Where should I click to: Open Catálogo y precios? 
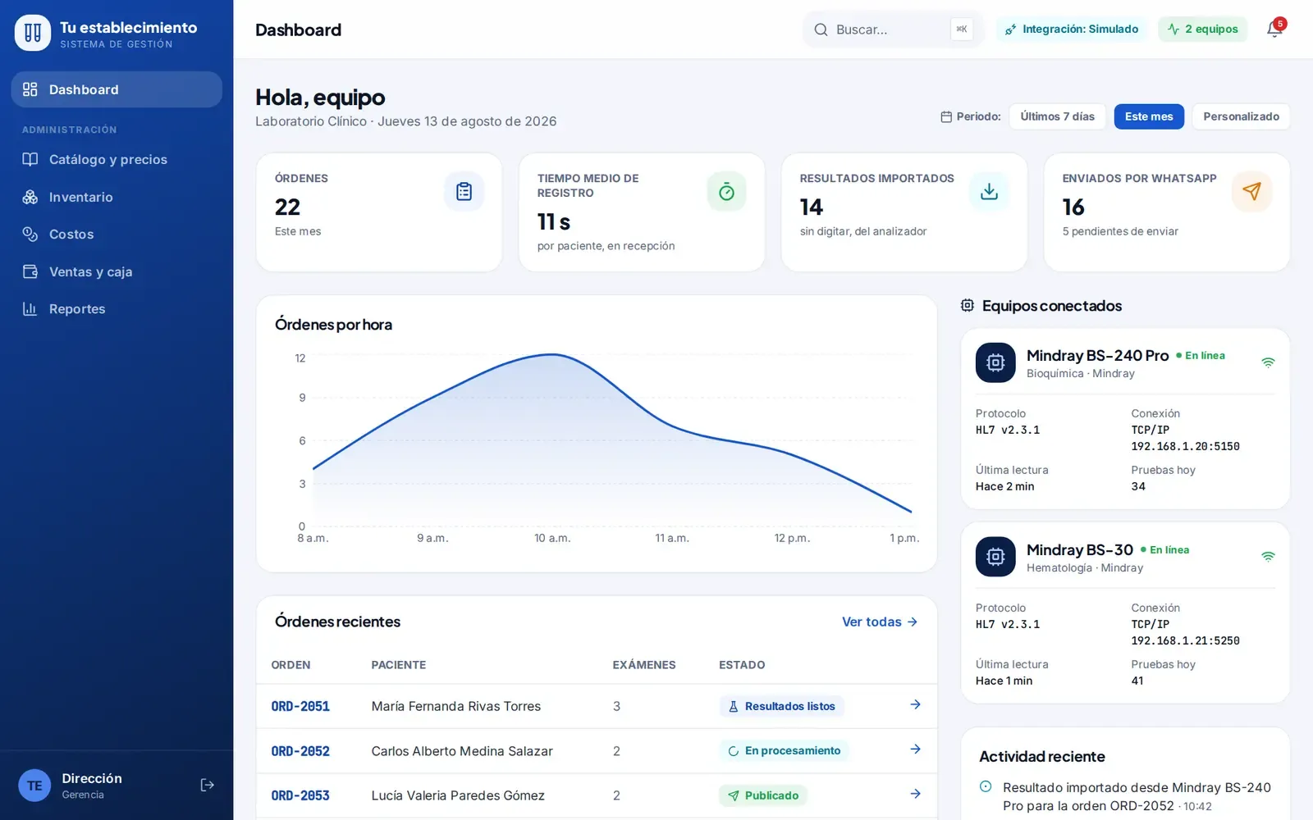coord(117,159)
